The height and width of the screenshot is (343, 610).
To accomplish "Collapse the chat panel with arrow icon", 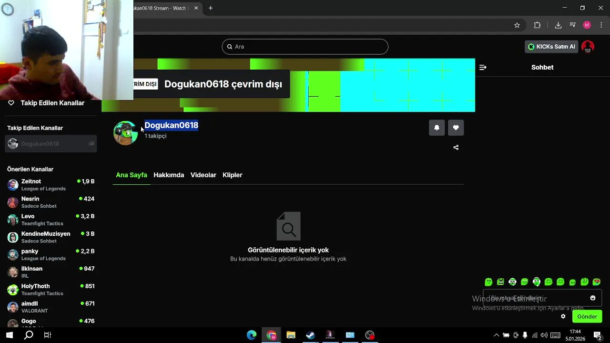I will tap(483, 68).
